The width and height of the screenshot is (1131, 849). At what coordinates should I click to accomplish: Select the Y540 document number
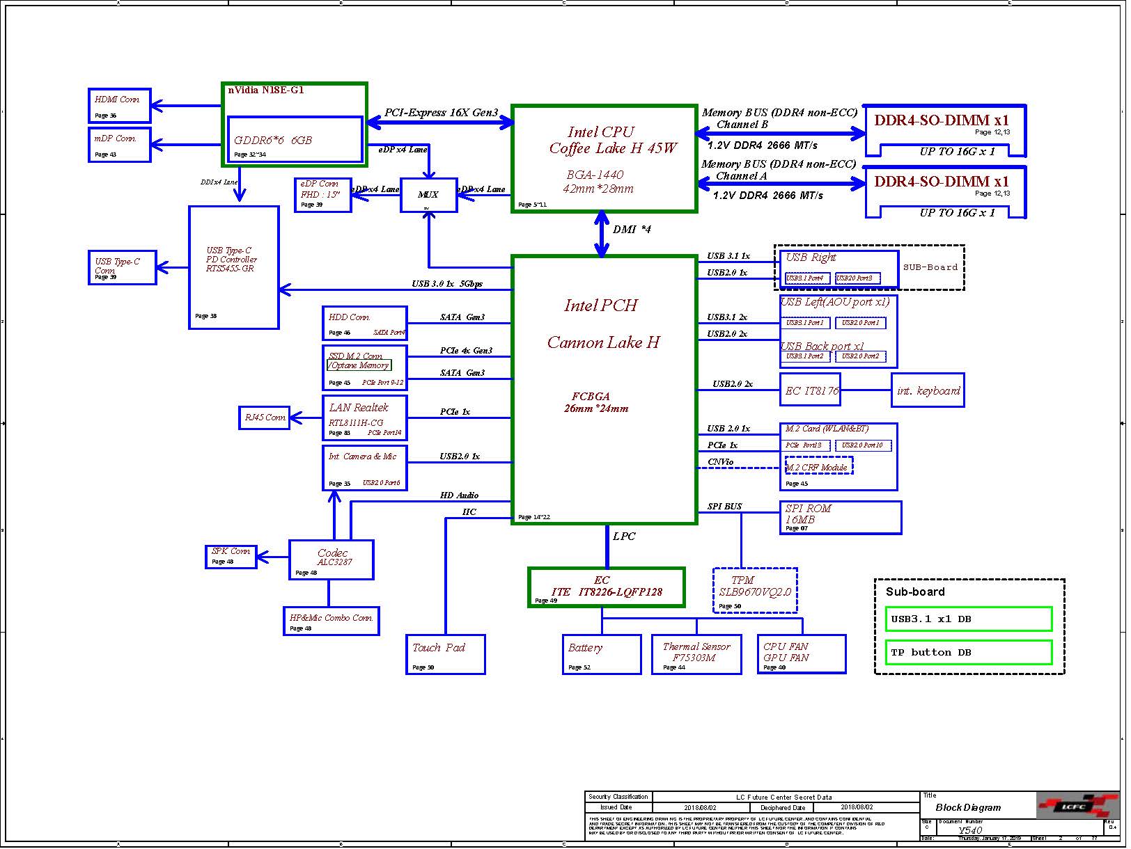click(x=970, y=830)
